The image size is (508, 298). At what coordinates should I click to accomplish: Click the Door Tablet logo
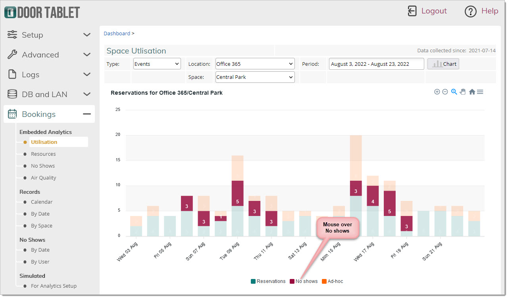pyautogui.click(x=42, y=12)
